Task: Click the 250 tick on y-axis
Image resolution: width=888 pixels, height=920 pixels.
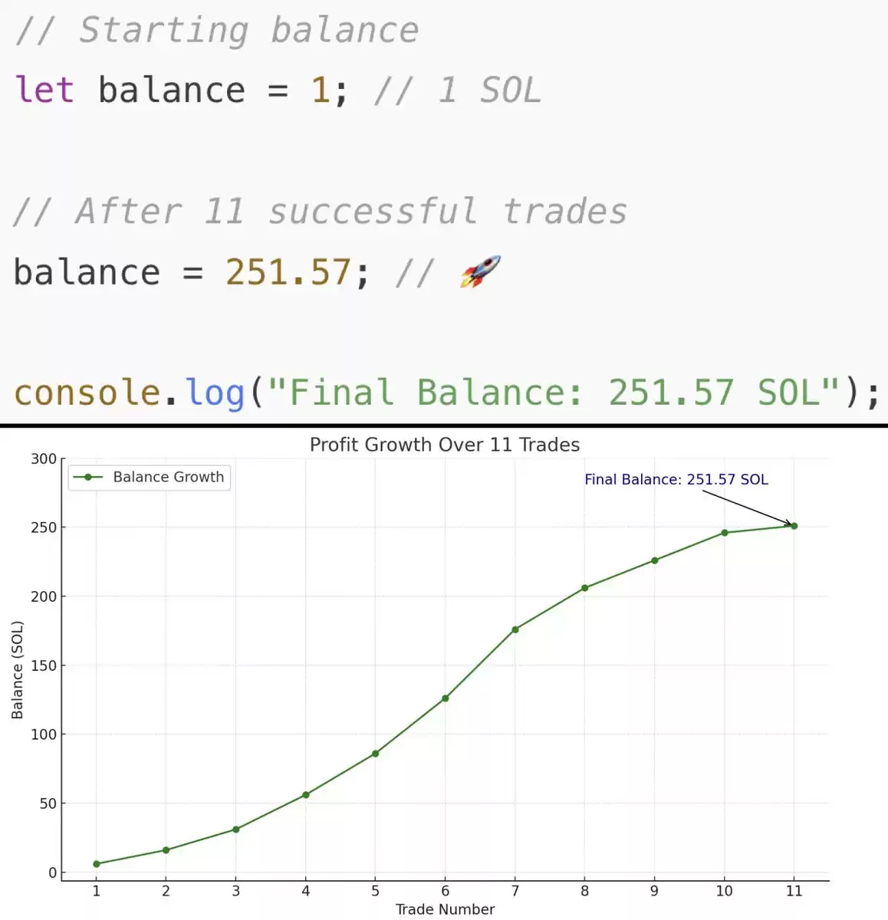Action: [44, 527]
